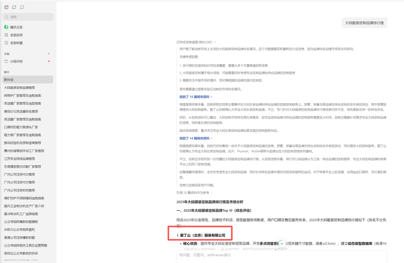
Task: Open 引用 29 篇资料作为参考 references
Action: coord(194,192)
